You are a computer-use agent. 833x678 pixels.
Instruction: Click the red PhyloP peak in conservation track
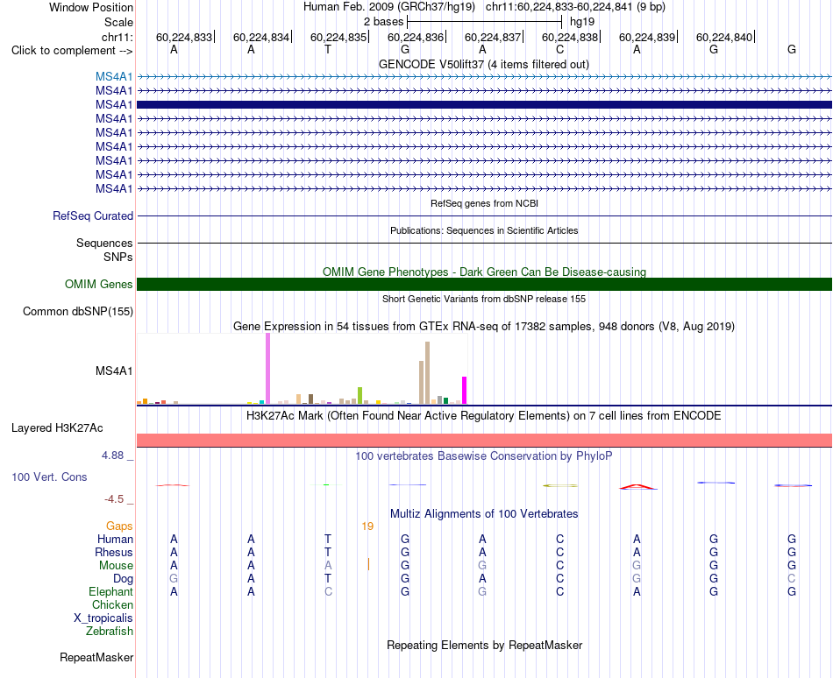pyautogui.click(x=638, y=487)
